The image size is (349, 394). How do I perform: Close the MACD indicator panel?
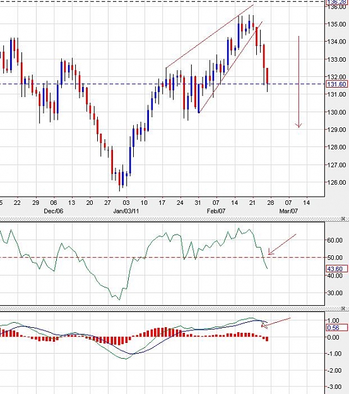343,308
